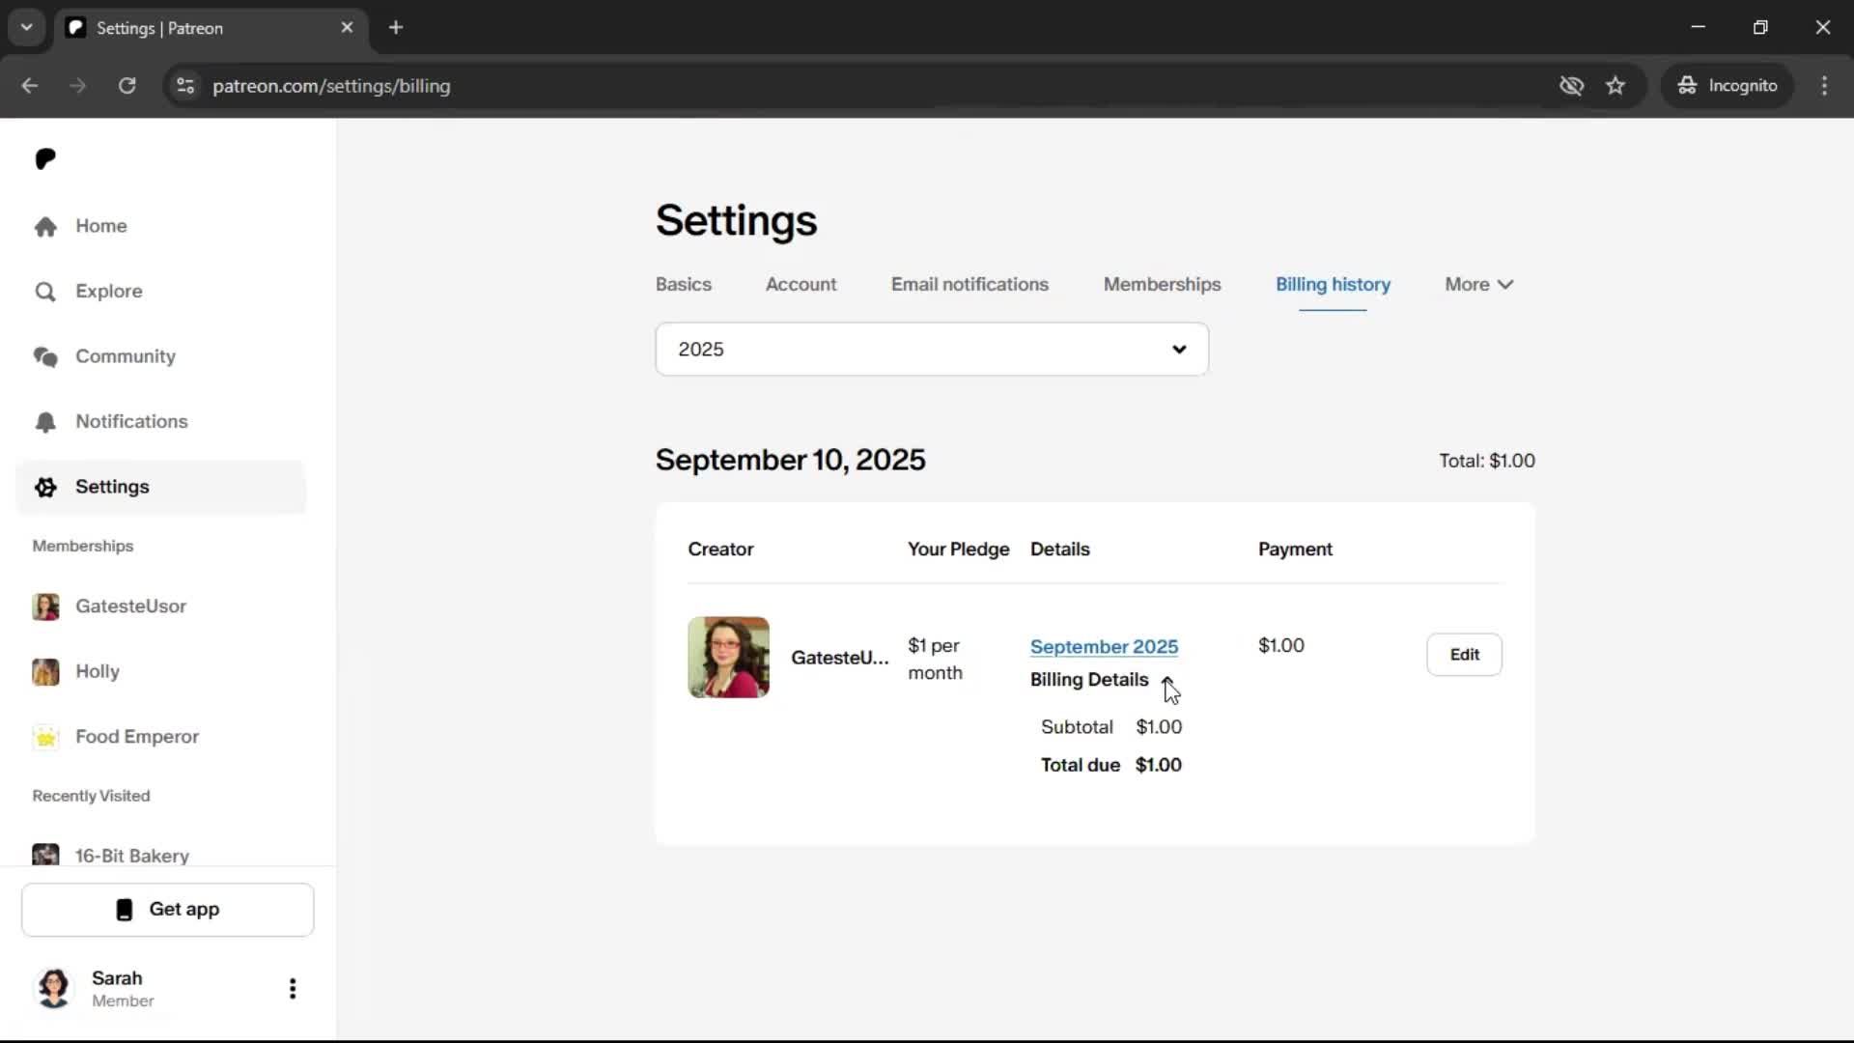
Task: Select the Billing history tab
Action: (1333, 285)
